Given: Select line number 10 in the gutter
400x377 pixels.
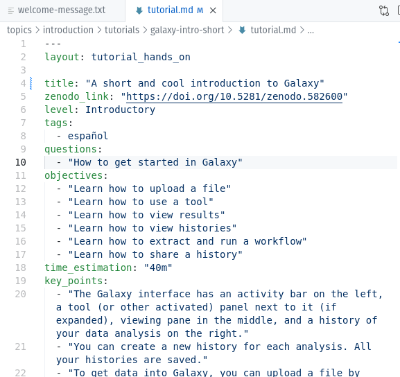Looking at the screenshot, I should pos(20,162).
